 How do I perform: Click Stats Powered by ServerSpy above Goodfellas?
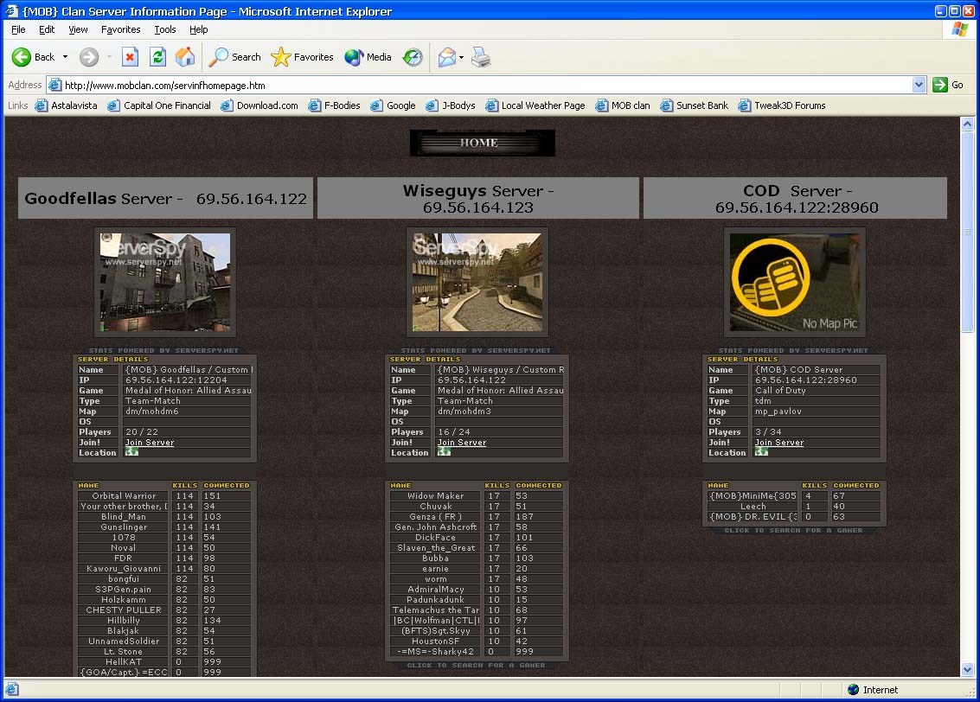tap(163, 351)
